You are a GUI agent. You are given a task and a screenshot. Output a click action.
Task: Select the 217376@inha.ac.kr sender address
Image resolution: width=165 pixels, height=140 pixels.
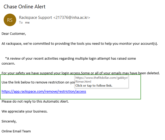pyautogui.click(x=72, y=18)
